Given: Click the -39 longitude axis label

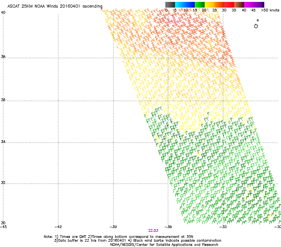Looking at the screenshot, I should coord(113,227).
